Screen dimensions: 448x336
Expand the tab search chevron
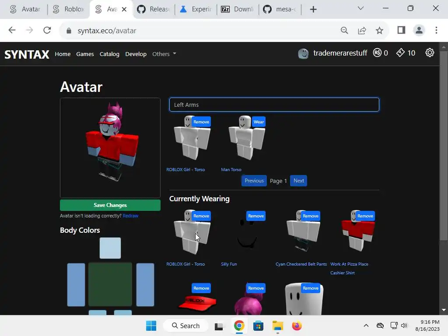pos(360,8)
